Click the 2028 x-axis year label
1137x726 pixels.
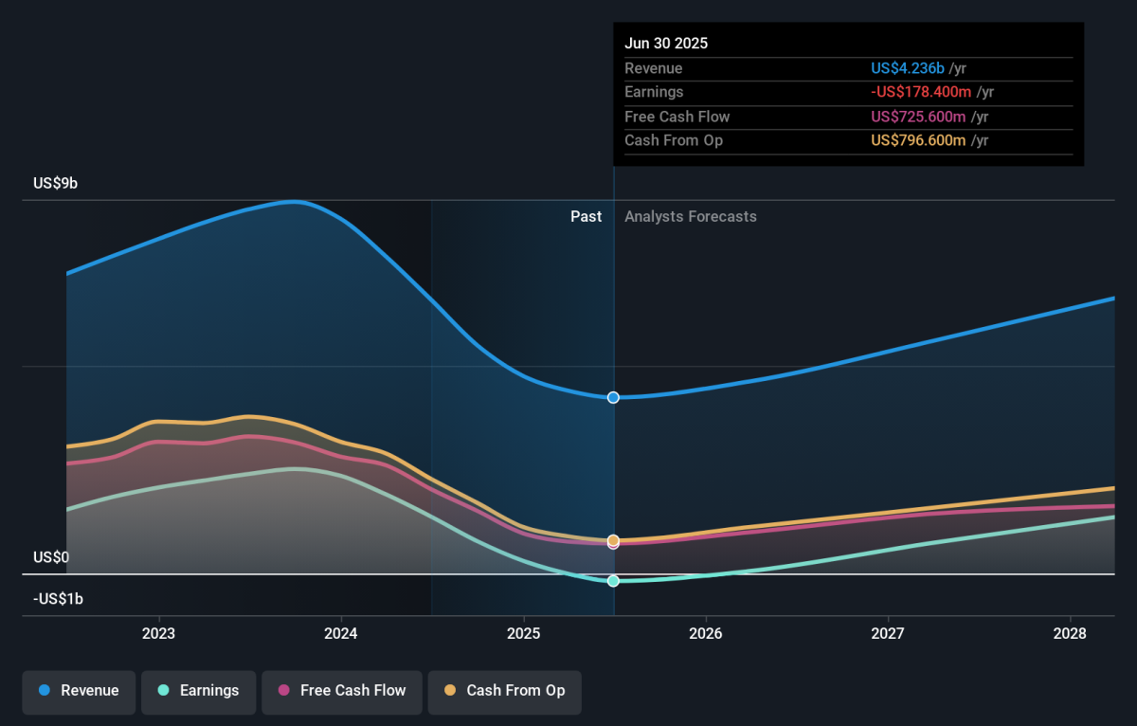[1070, 634]
